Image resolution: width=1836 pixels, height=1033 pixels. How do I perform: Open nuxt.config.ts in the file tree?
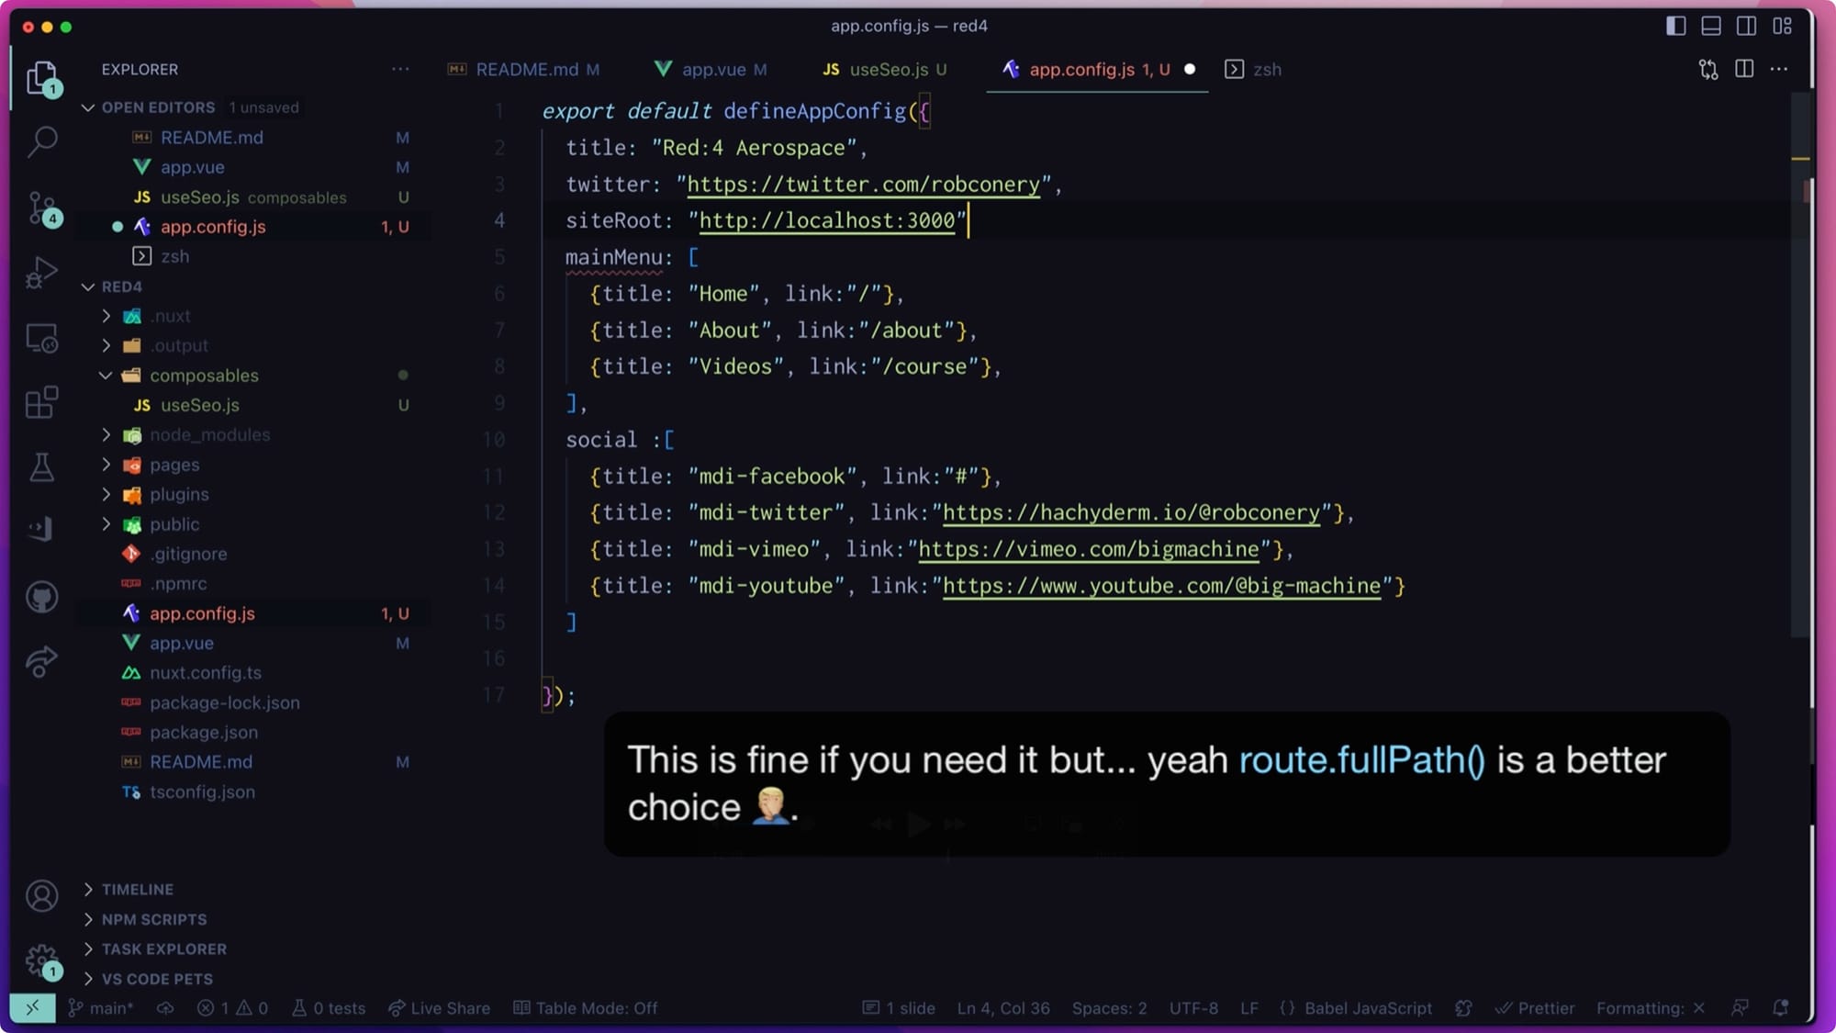(x=206, y=673)
